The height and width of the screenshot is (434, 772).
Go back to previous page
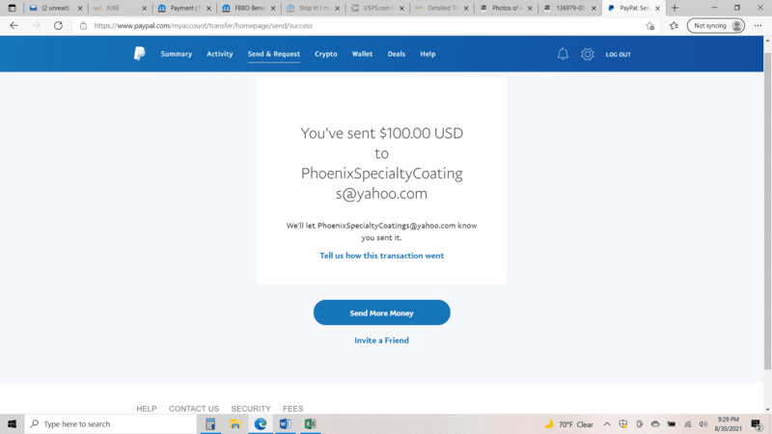click(x=14, y=26)
